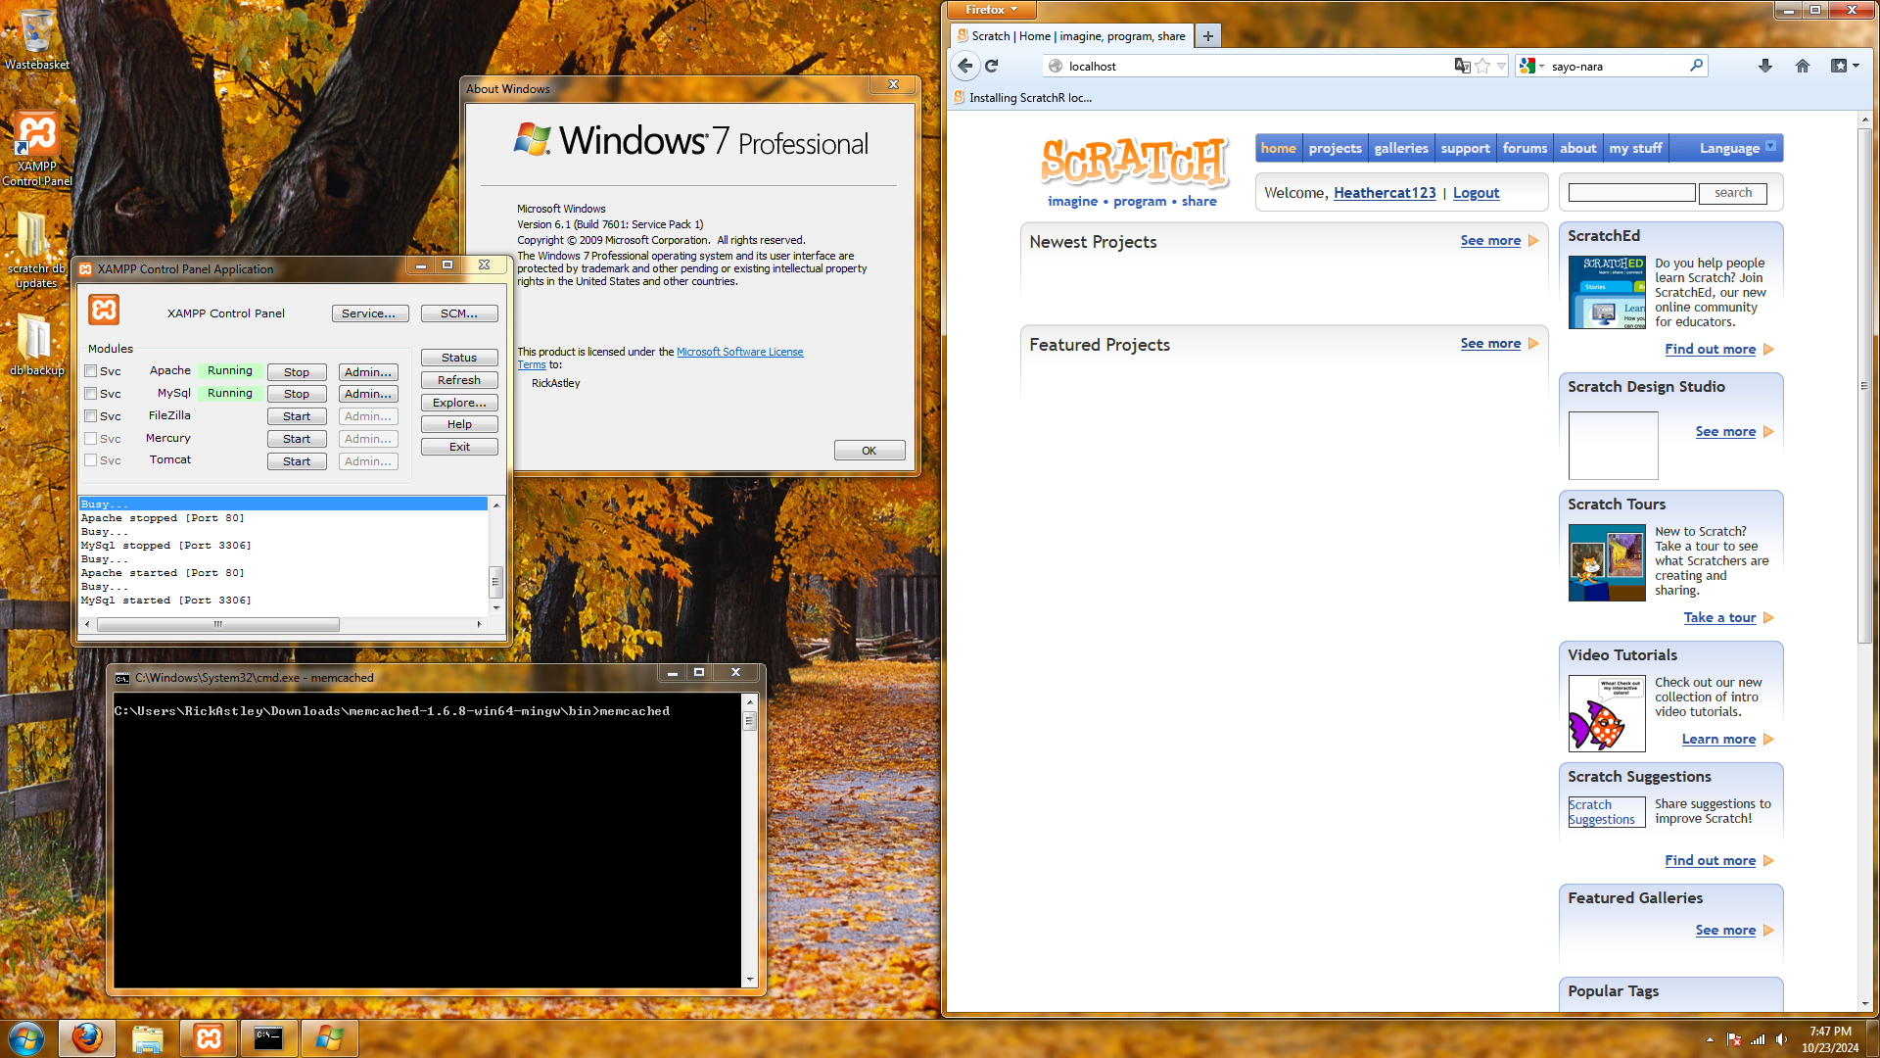
Task: Click the bookmark star icon
Action: [x=1482, y=66]
